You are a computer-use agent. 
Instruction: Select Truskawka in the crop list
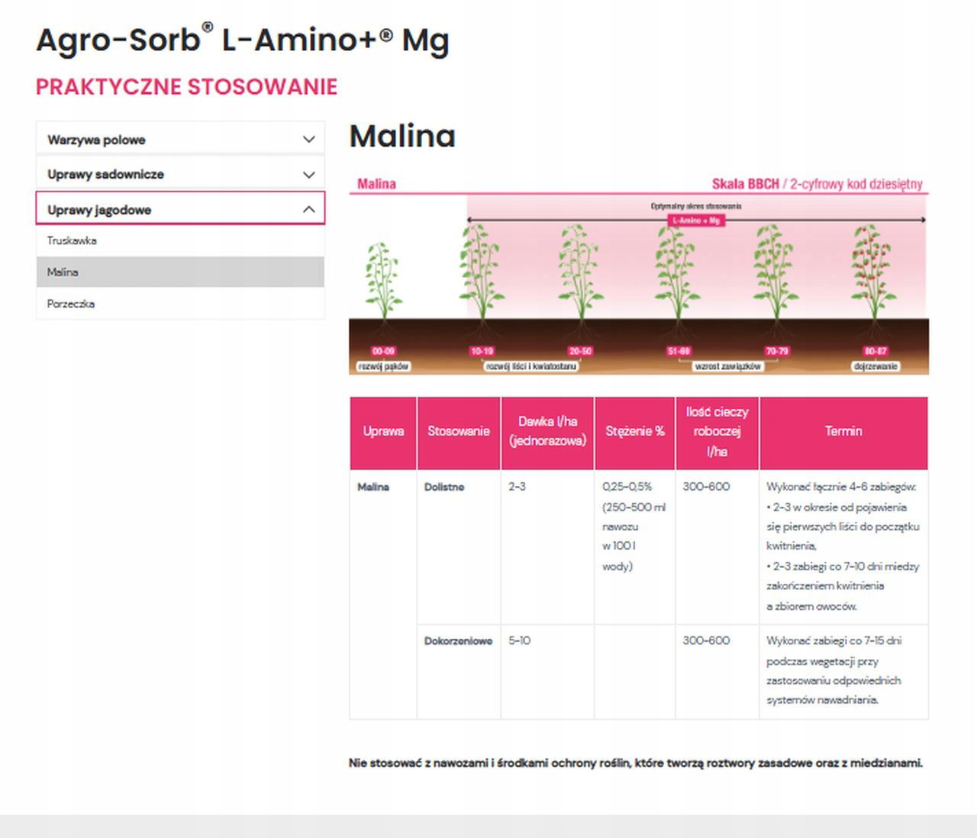tap(72, 240)
